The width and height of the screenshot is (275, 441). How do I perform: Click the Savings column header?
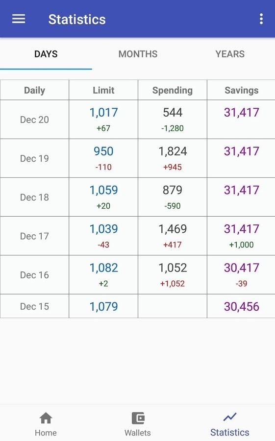pyautogui.click(x=242, y=90)
